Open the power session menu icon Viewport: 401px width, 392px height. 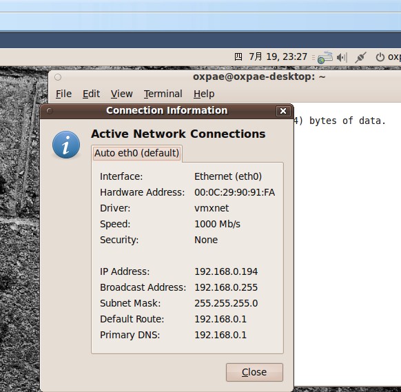(x=380, y=57)
